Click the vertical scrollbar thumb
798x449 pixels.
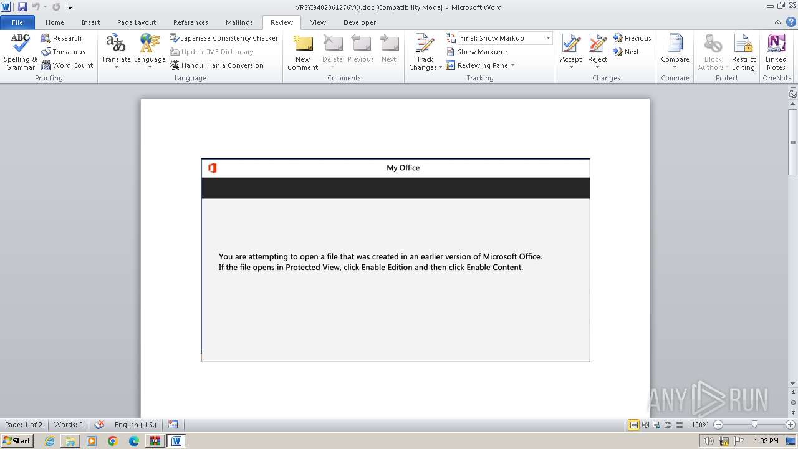793,142
